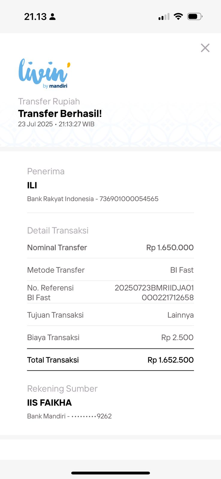This screenshot has height=479, width=221.
Task: Tap the person icon beside the clock
Action: pos(52,16)
